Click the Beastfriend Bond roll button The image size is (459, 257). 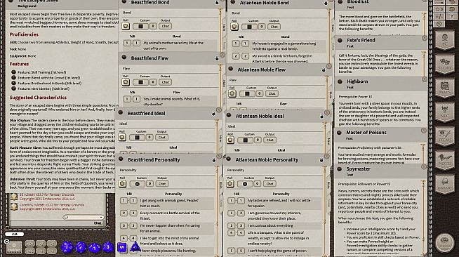(x=126, y=26)
